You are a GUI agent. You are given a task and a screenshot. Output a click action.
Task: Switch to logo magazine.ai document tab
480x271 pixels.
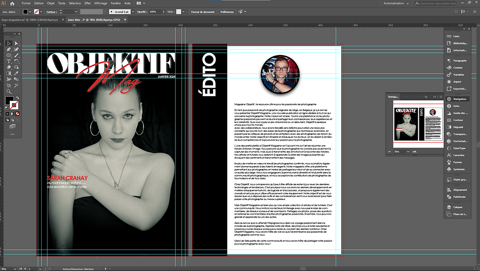pos(29,19)
